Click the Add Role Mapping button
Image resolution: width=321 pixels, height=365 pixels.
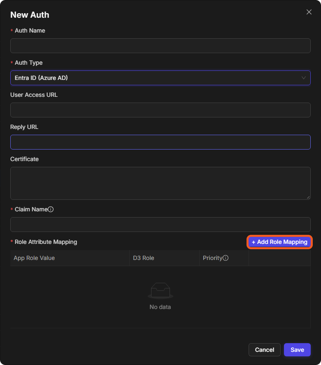click(279, 242)
